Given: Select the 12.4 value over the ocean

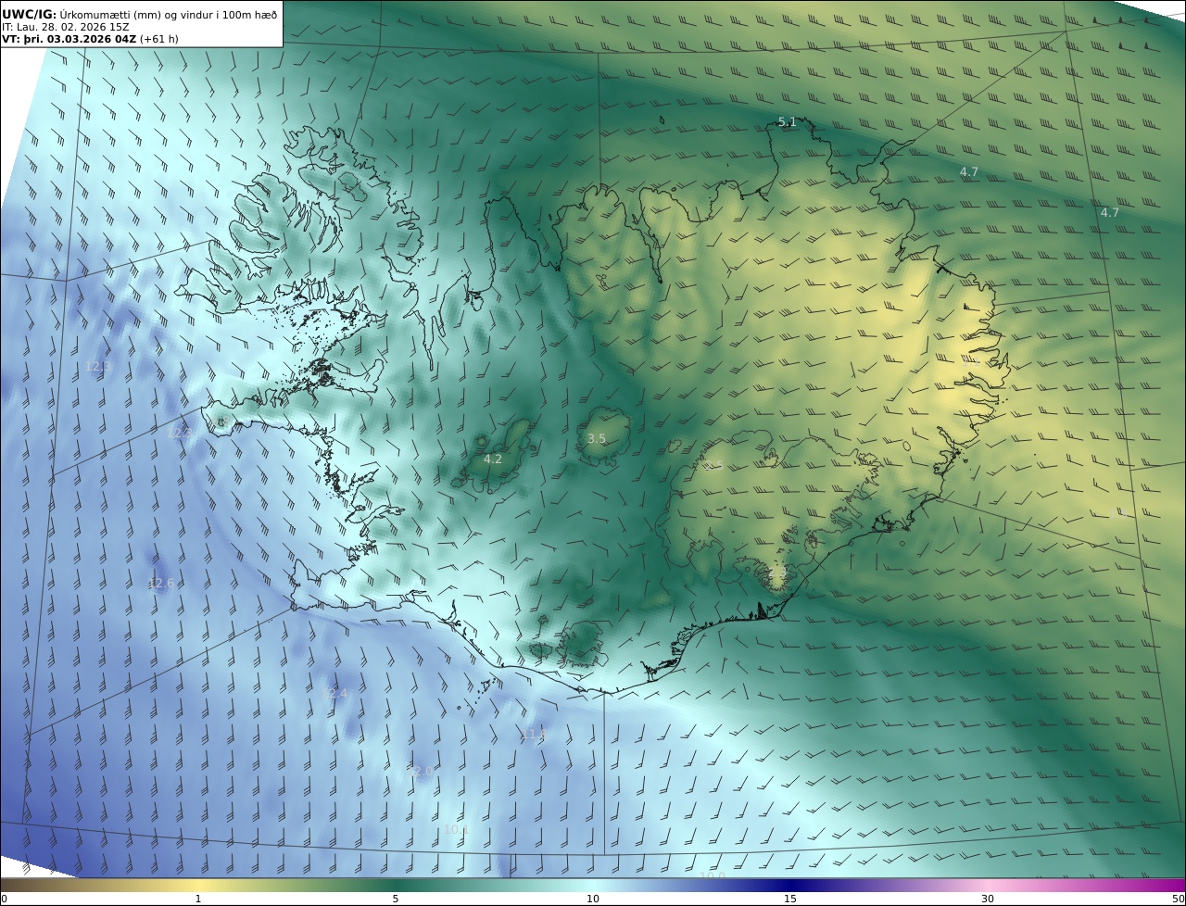Looking at the screenshot, I should point(334,693).
